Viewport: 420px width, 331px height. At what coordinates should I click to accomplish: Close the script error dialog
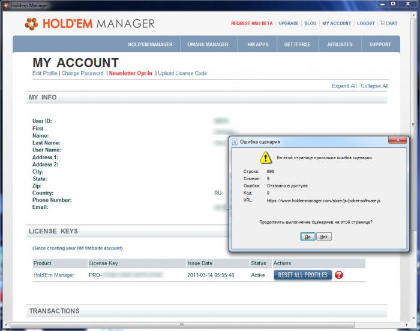398,140
